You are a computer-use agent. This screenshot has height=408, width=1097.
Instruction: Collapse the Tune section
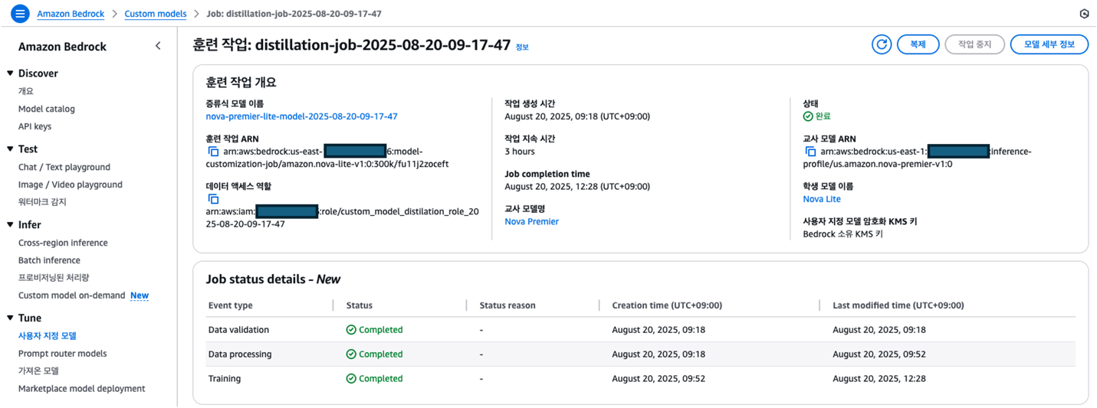(10, 318)
